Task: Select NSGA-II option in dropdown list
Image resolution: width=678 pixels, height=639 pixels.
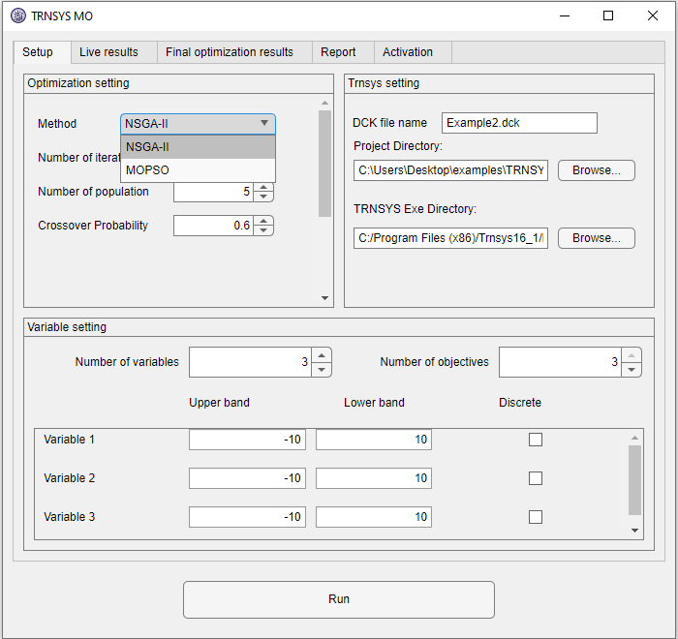Action: pyautogui.click(x=198, y=147)
